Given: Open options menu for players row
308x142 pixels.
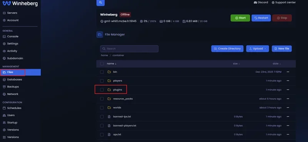Looking at the screenshot, I should click(x=288, y=81).
